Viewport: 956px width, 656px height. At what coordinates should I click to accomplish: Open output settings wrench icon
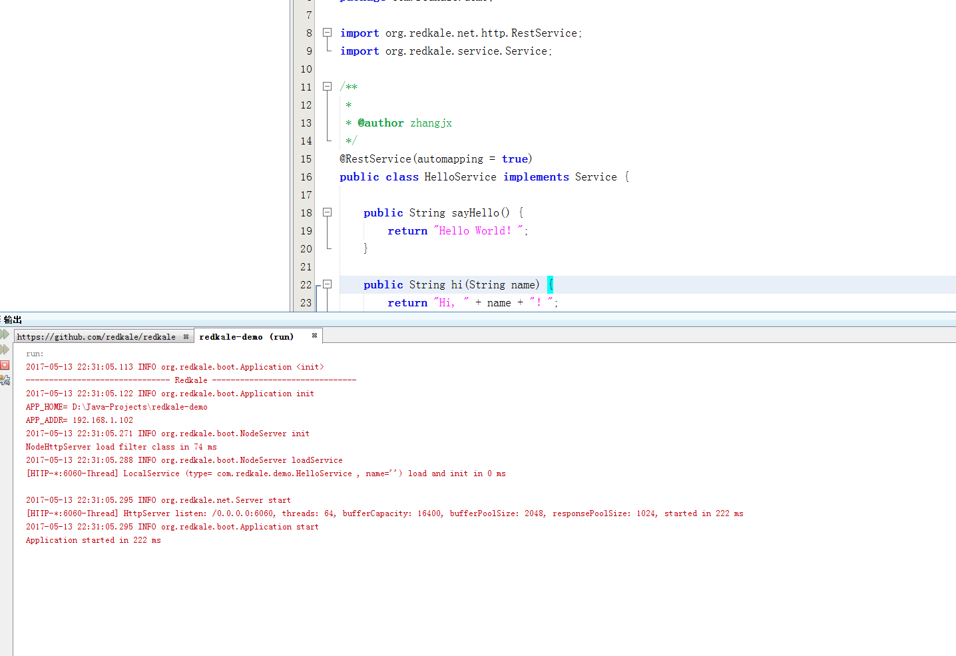pyautogui.click(x=5, y=380)
